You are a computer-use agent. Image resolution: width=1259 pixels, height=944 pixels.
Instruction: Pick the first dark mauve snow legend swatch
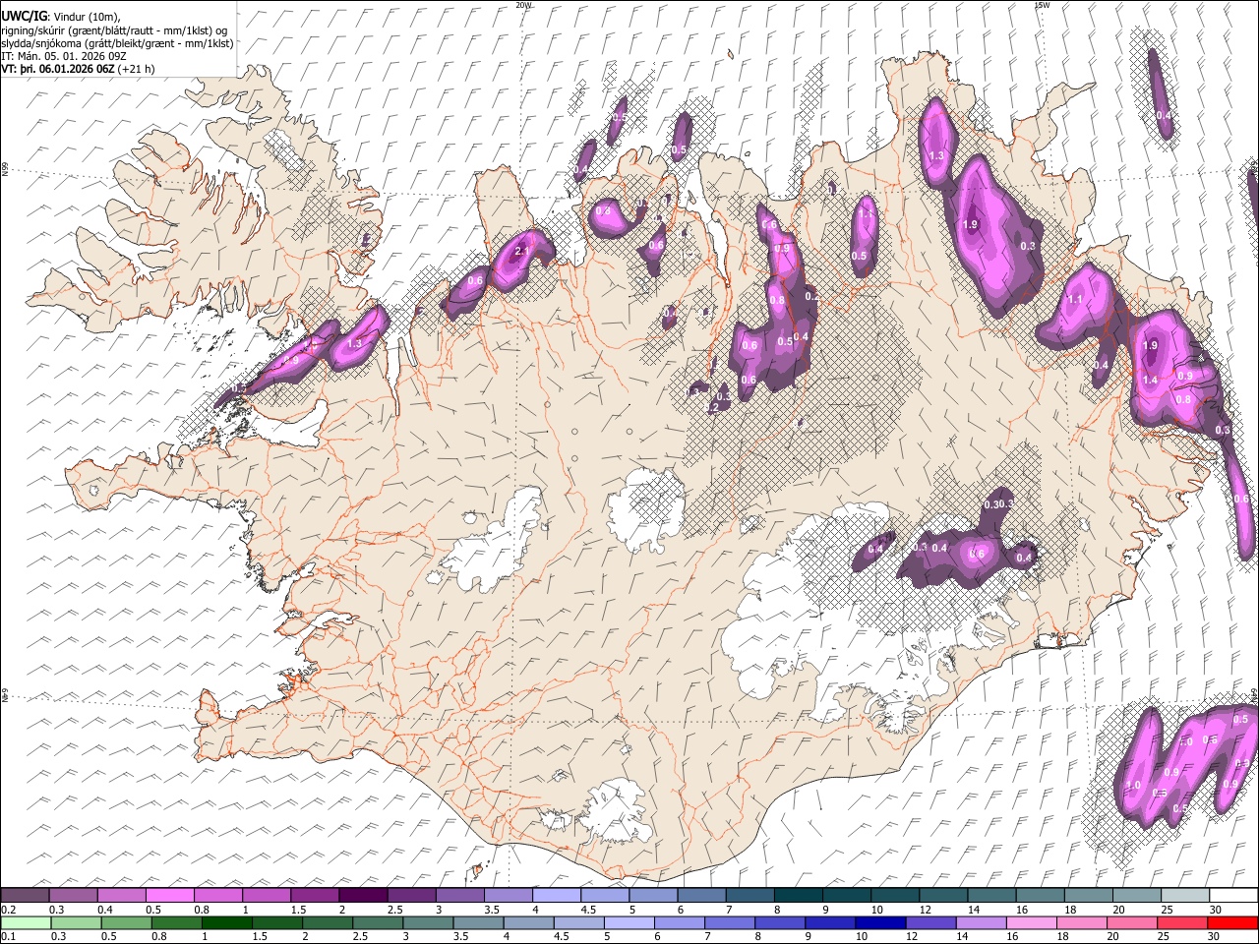pyautogui.click(x=25, y=896)
